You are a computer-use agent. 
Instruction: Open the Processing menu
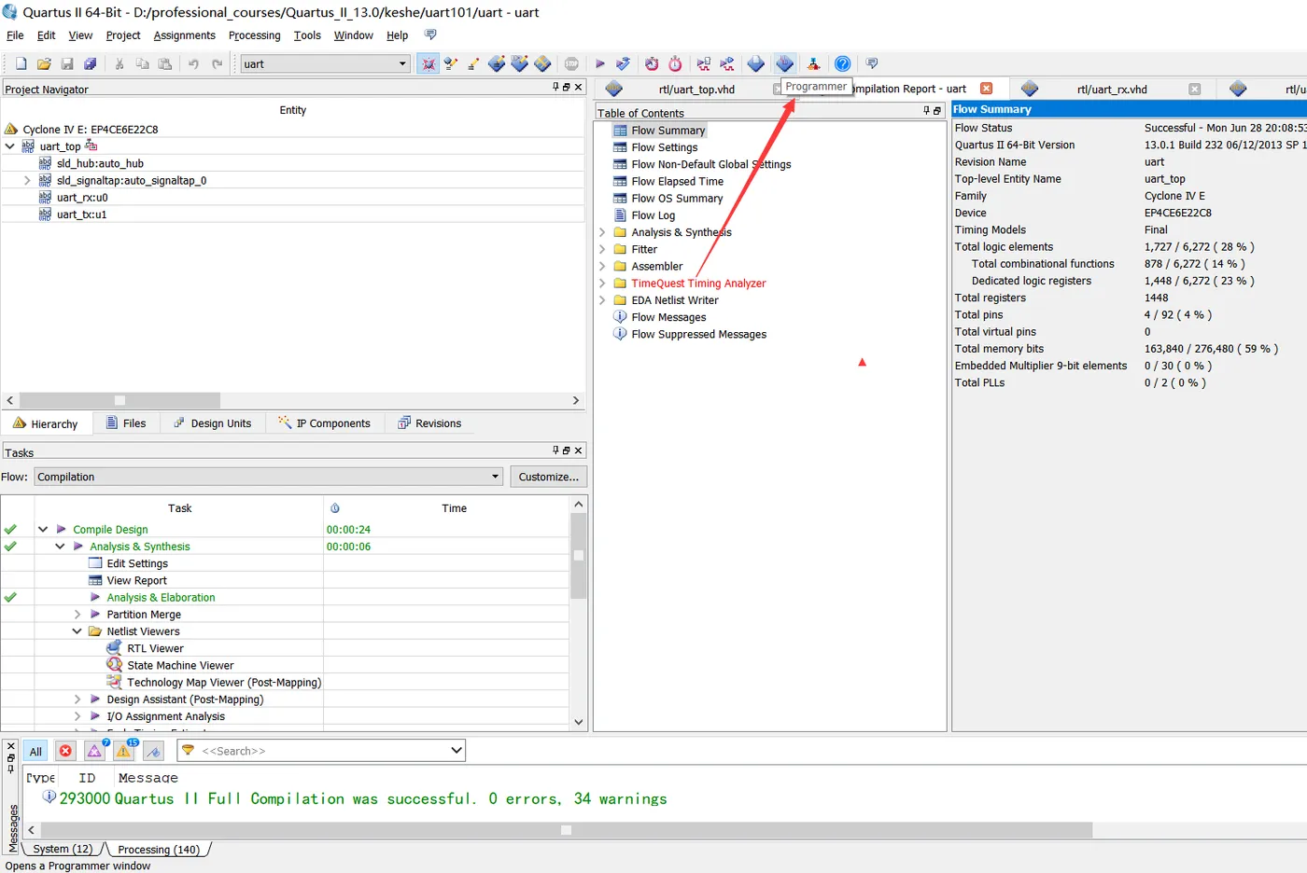[x=254, y=35]
